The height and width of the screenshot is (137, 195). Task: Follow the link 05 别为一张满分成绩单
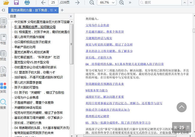118,123
